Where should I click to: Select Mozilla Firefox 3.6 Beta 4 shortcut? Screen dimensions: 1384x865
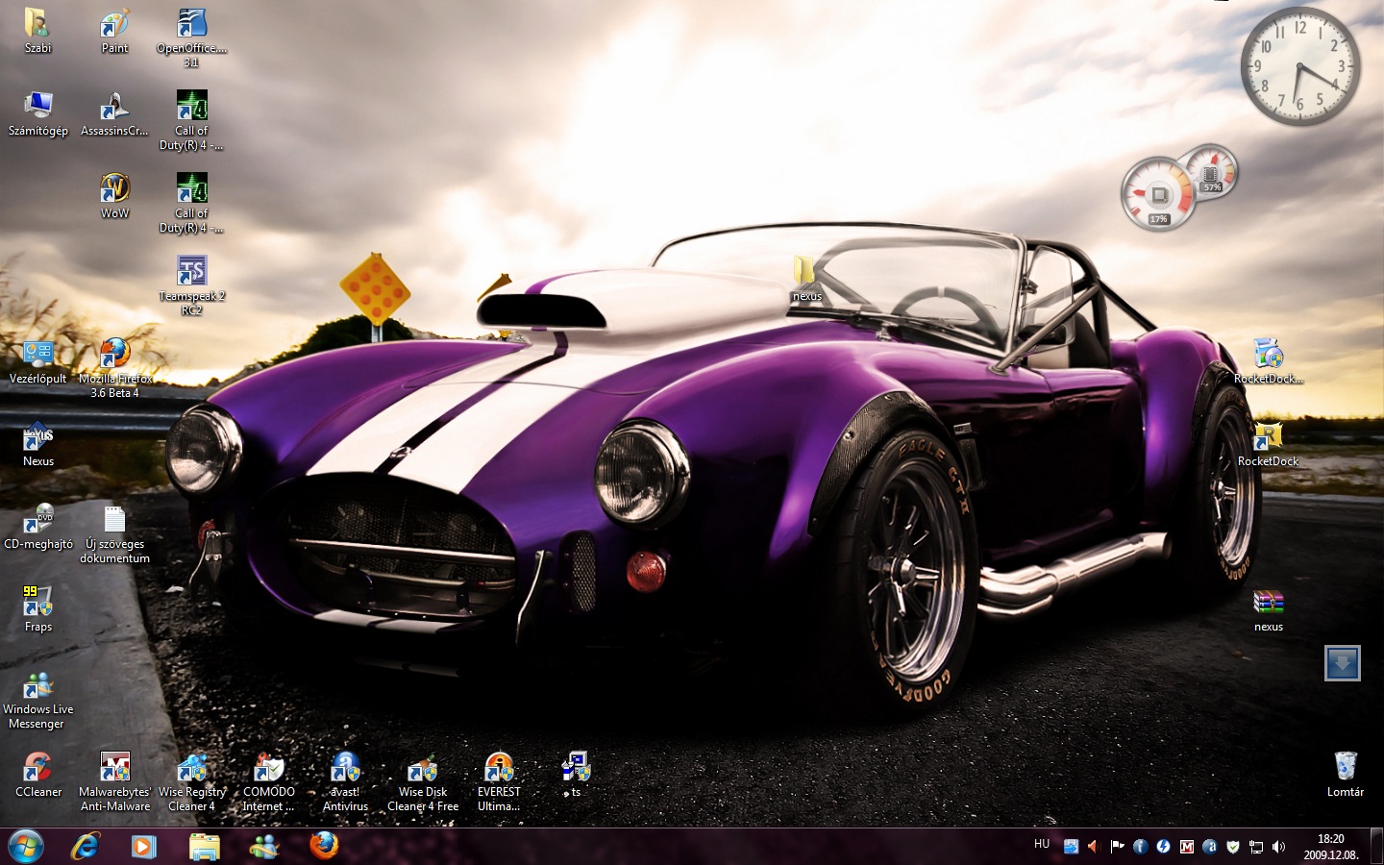114,368
